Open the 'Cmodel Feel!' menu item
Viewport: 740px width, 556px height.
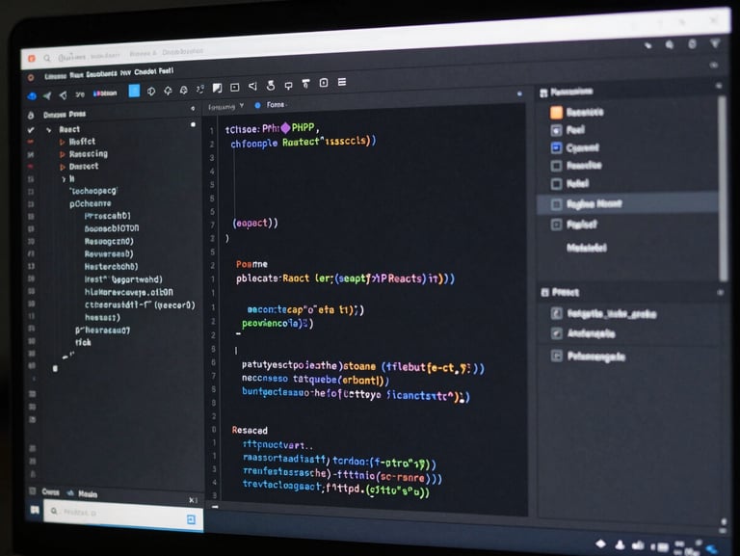click(154, 71)
